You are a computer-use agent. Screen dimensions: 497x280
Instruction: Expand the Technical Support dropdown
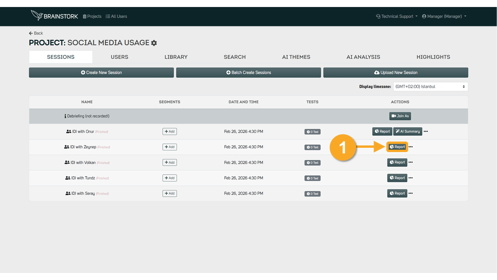pos(397,16)
